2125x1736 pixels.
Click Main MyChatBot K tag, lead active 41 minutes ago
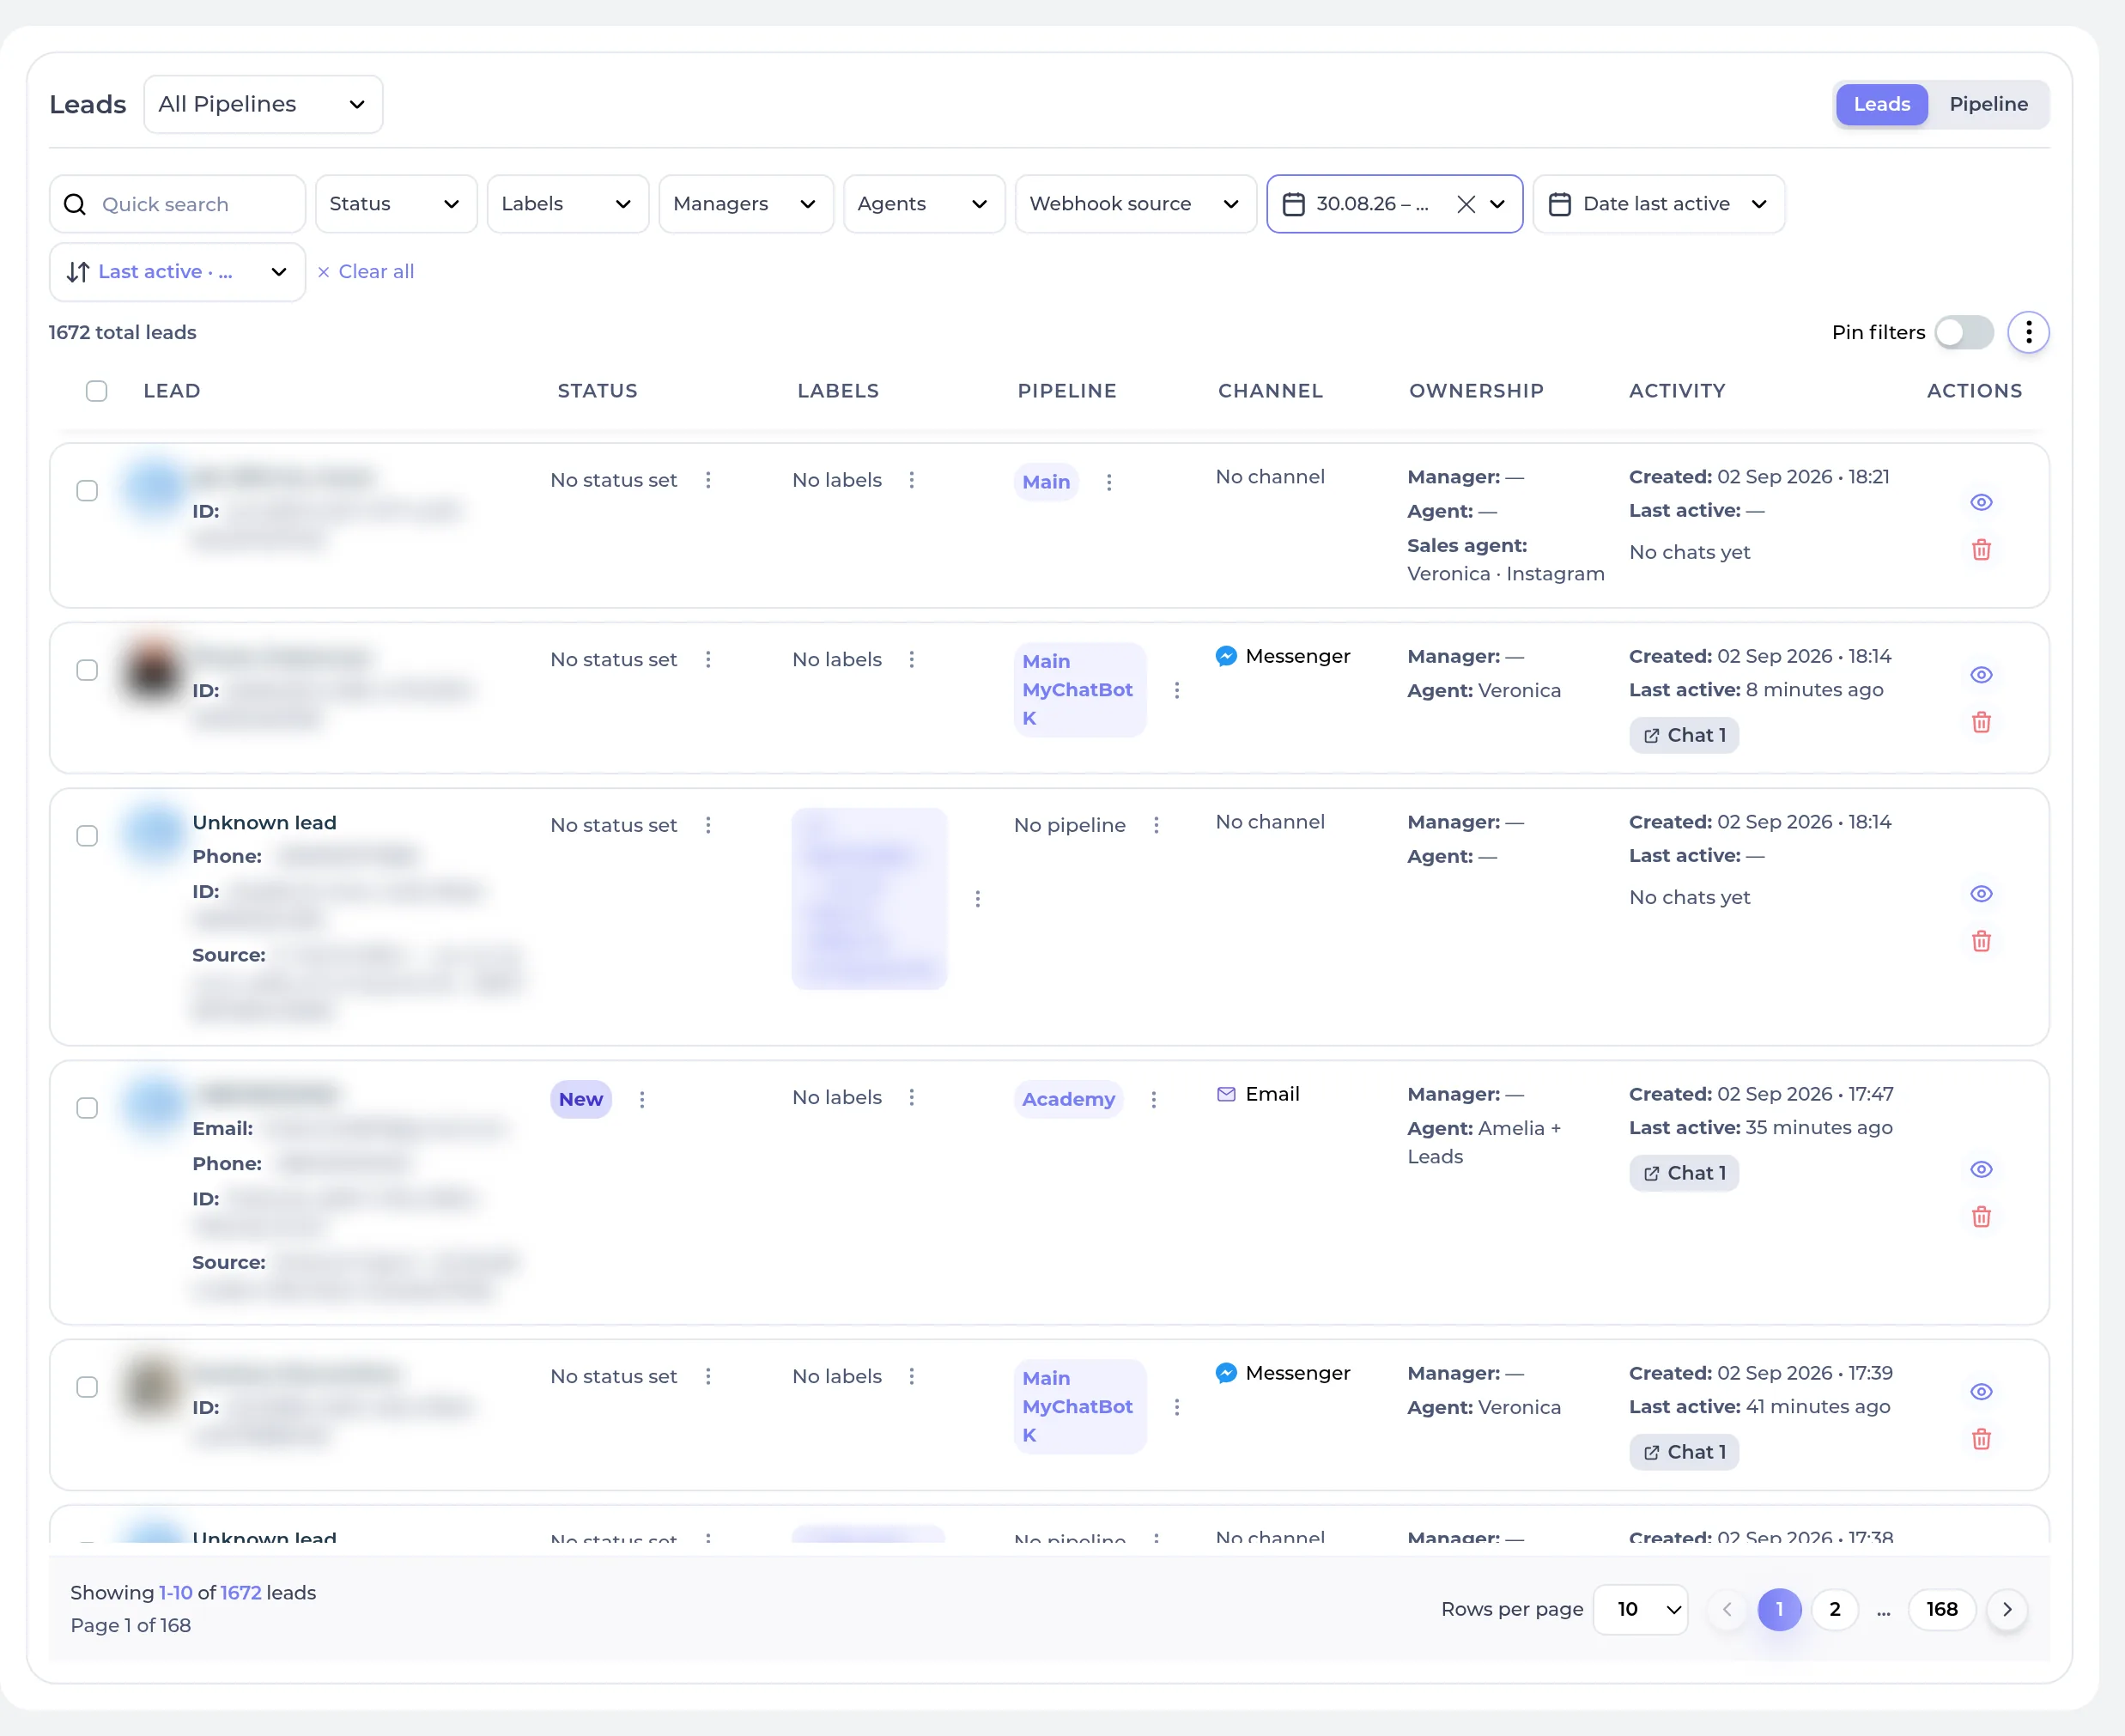pyautogui.click(x=1079, y=1407)
